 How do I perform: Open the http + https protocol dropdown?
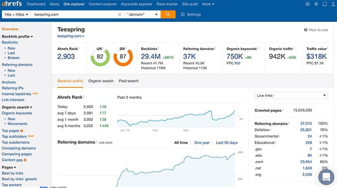(16, 14)
